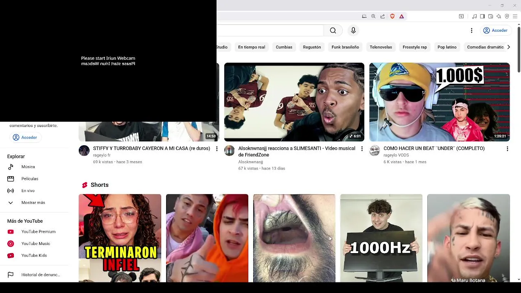Select the Cumbias category chip
Screen dimensions: 521x293
click(x=284, y=47)
